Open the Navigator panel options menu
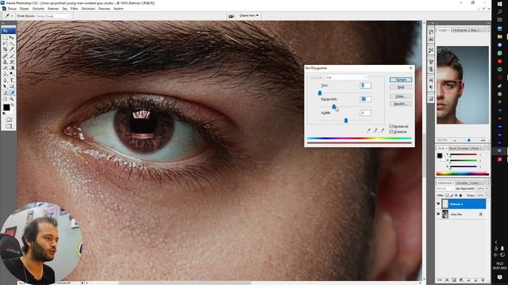Viewport: 508px width, 285px height. pos(487,30)
